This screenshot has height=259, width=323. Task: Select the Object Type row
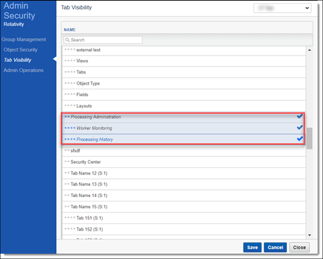pyautogui.click(x=184, y=83)
